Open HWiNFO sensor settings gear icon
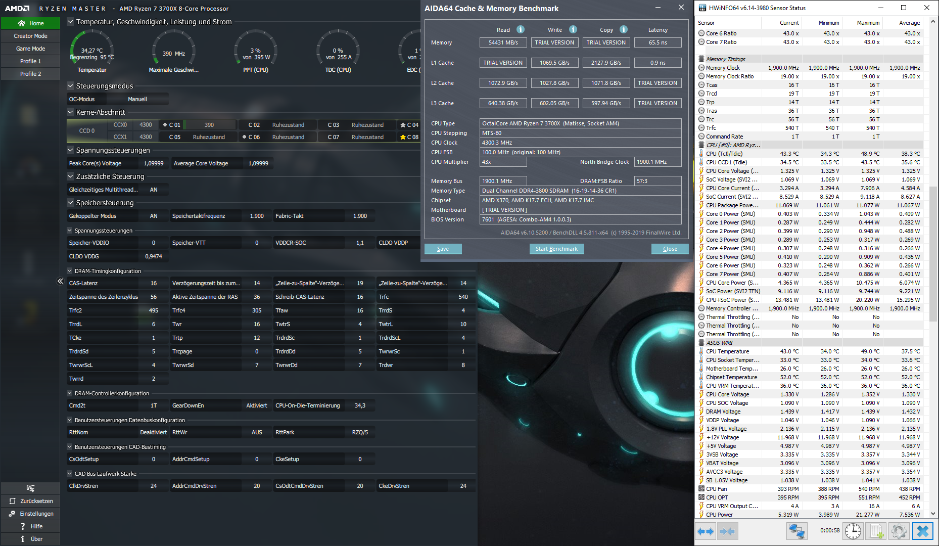This screenshot has width=939, height=546. (899, 531)
